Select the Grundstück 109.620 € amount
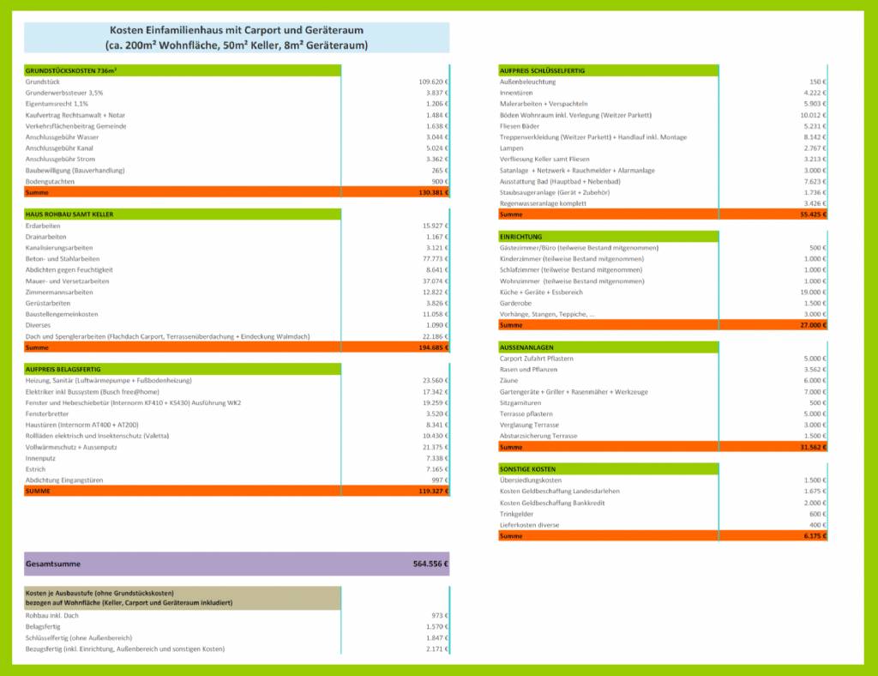878x676 pixels. pos(433,81)
